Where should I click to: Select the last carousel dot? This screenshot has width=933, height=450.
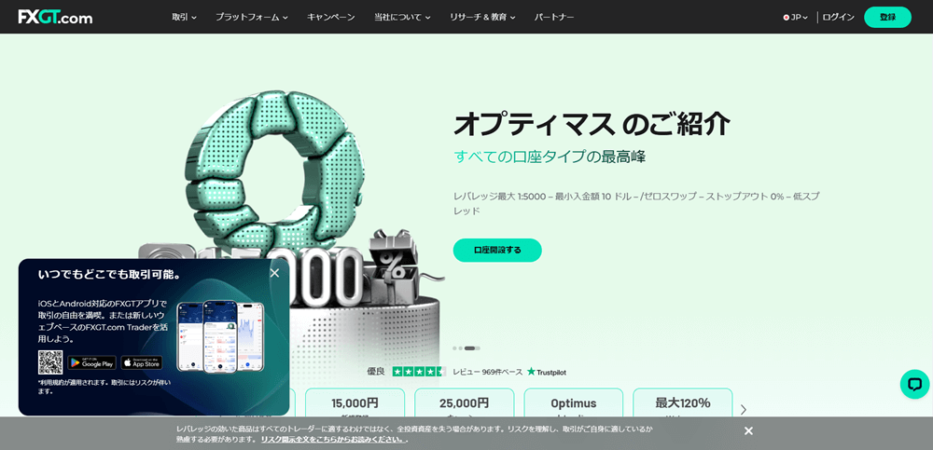478,348
